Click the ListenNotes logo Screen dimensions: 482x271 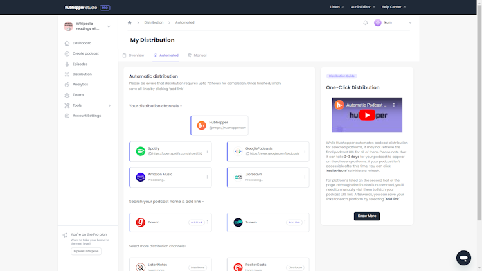click(x=141, y=267)
